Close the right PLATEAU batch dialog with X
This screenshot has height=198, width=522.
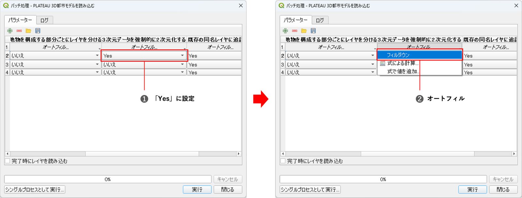click(x=516, y=6)
